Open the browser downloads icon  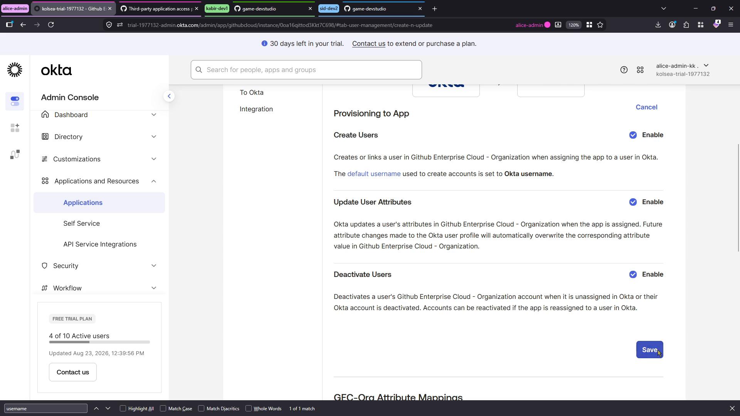coord(658,25)
